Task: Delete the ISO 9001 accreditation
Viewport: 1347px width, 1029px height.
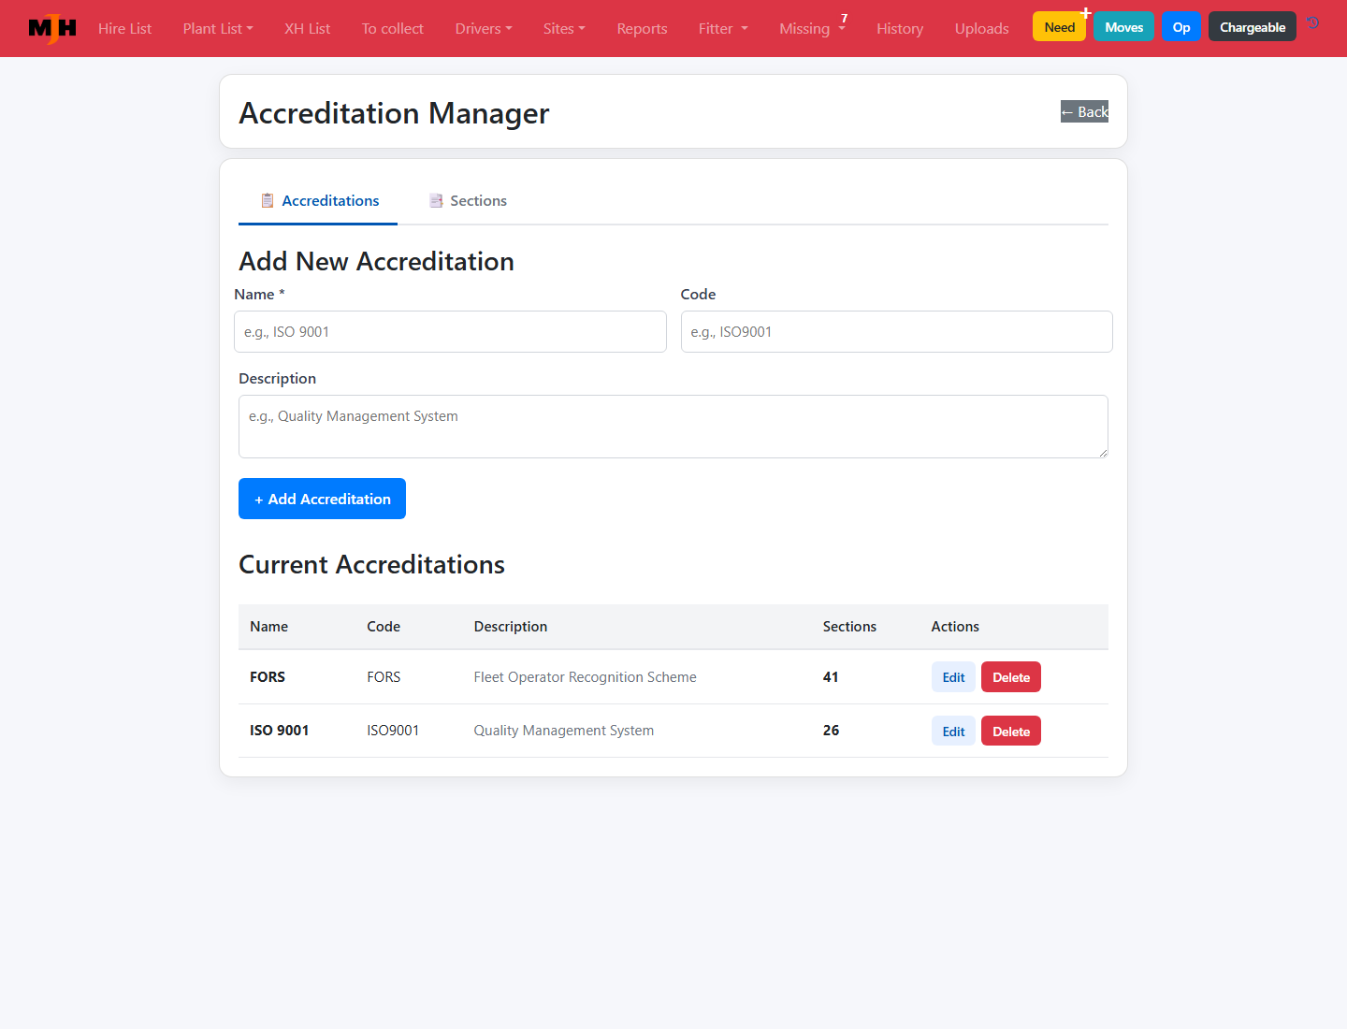Action: pos(1011,732)
